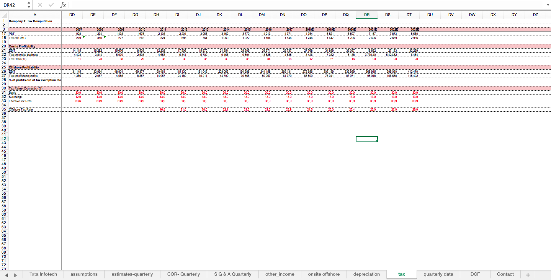Screen dimensions: 551x280
Task: Open the quarterly data sheet
Action: 438,274
